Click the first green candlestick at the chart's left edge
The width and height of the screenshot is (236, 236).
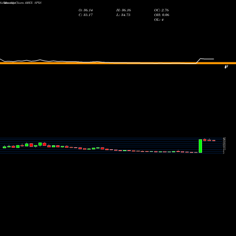pyautogui.click(x=4, y=147)
